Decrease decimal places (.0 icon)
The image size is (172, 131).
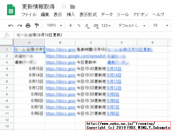pos(87,26)
